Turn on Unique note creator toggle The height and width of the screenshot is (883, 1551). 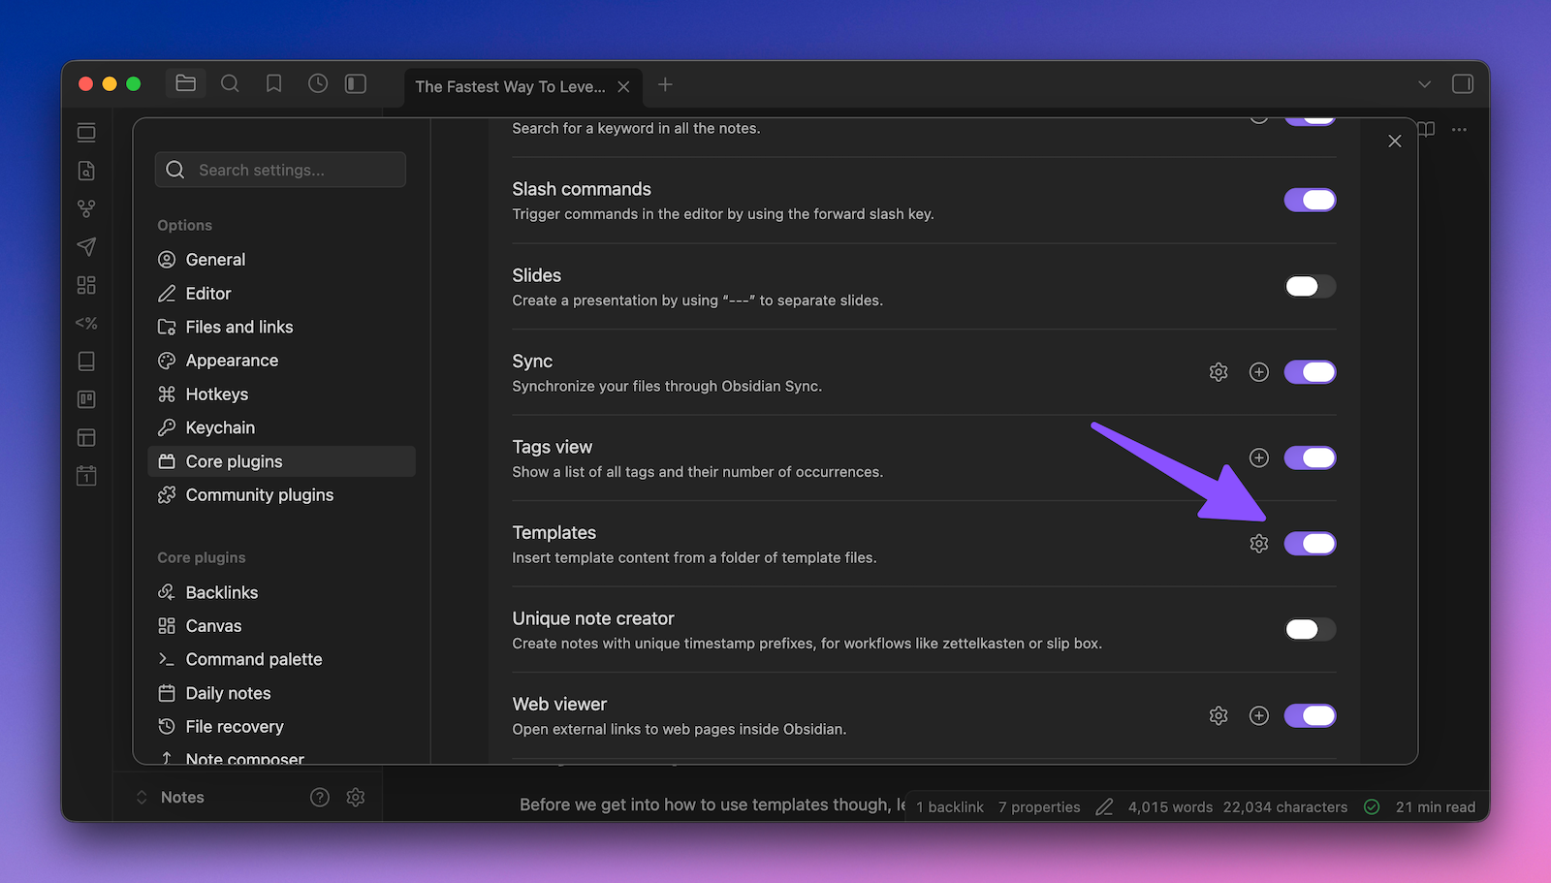1310,629
